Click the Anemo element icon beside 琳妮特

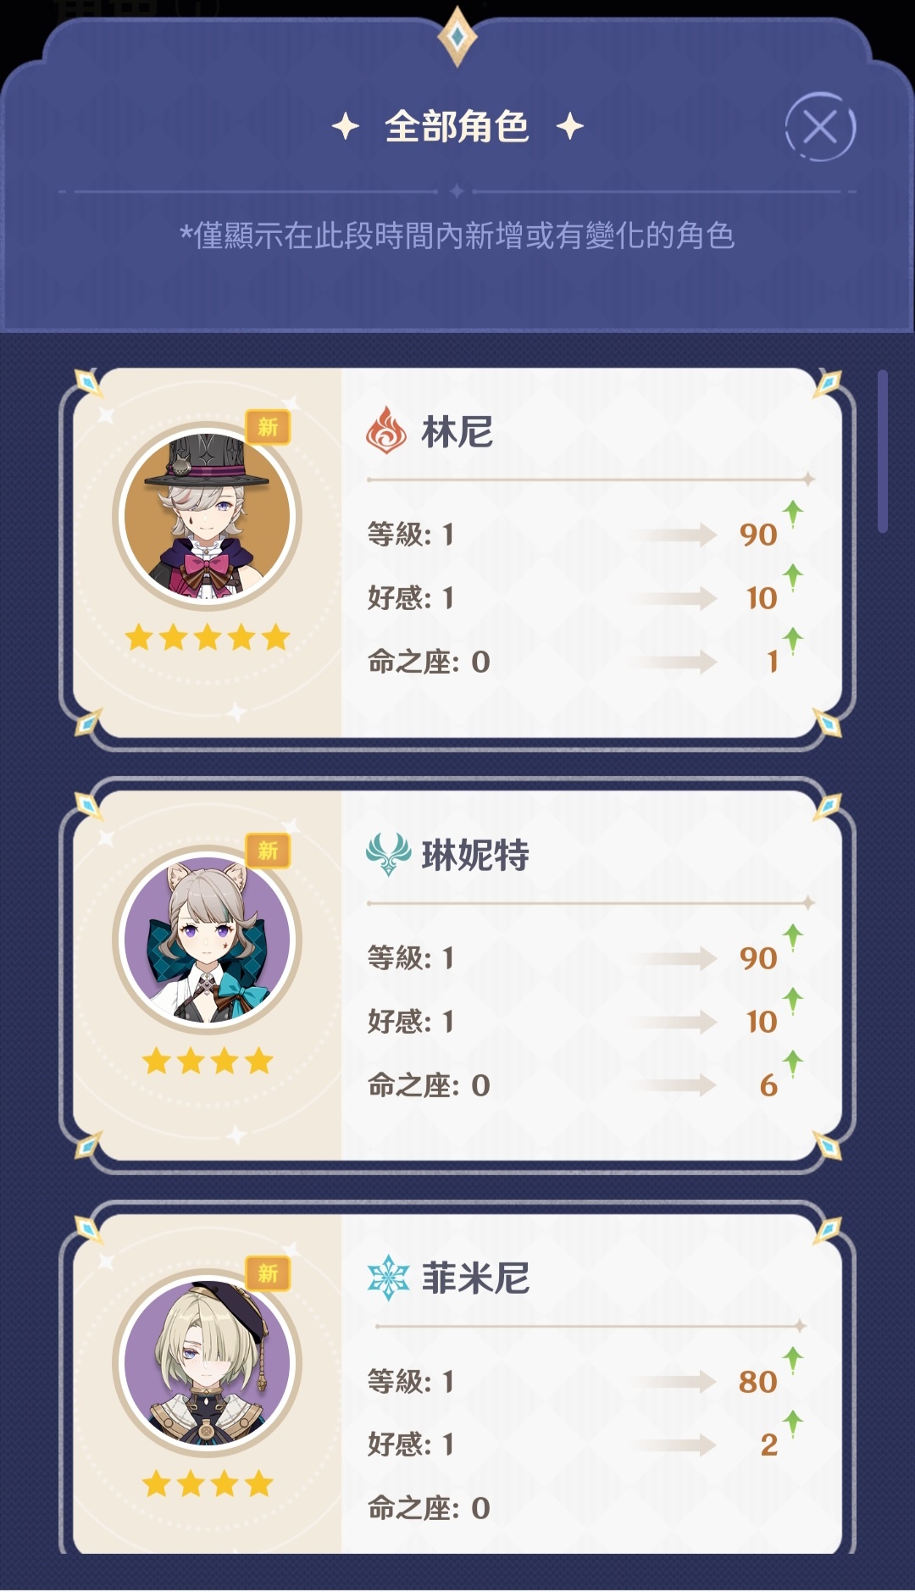pyautogui.click(x=388, y=854)
